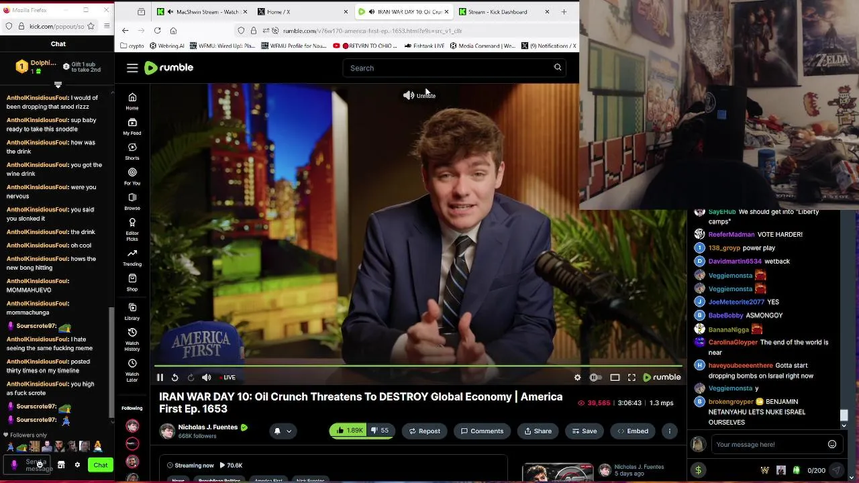The width and height of the screenshot is (859, 483).
Task: Click the browser home button
Action: [x=173, y=31]
